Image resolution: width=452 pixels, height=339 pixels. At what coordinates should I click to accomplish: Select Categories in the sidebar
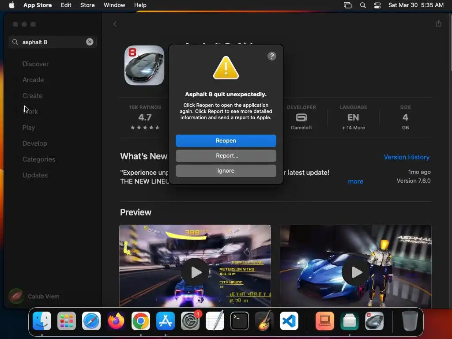point(39,159)
